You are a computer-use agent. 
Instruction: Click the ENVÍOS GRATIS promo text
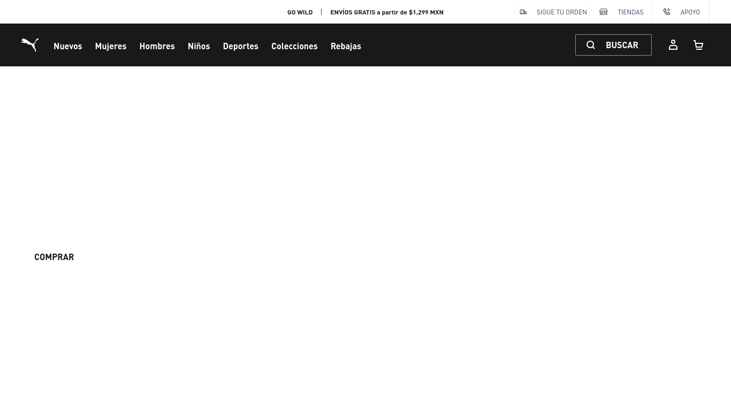coord(387,12)
